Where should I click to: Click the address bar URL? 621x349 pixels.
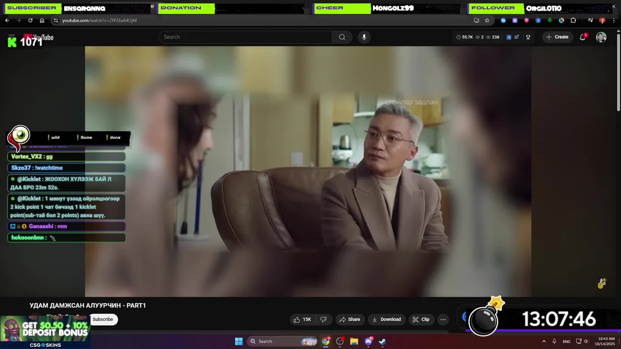[x=99, y=20]
